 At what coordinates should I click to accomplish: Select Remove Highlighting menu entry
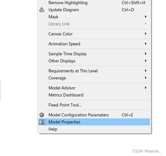pyautogui.click(x=94, y=3)
